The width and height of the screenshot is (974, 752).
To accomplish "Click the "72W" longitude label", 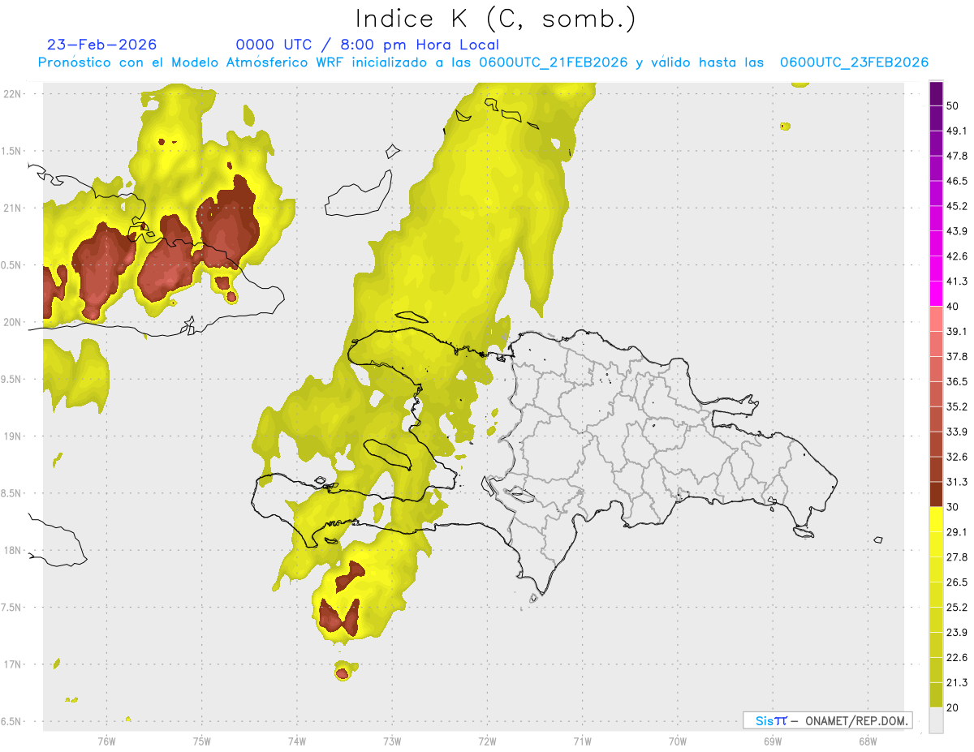I will (487, 741).
